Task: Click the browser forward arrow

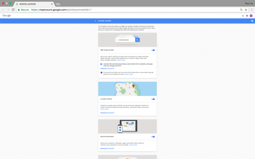Action: 8,10
